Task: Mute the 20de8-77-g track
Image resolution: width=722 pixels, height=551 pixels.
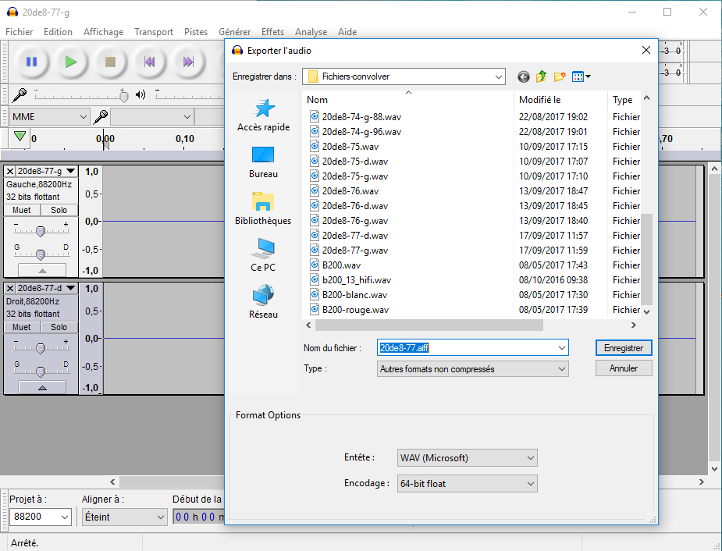Action: [x=22, y=210]
